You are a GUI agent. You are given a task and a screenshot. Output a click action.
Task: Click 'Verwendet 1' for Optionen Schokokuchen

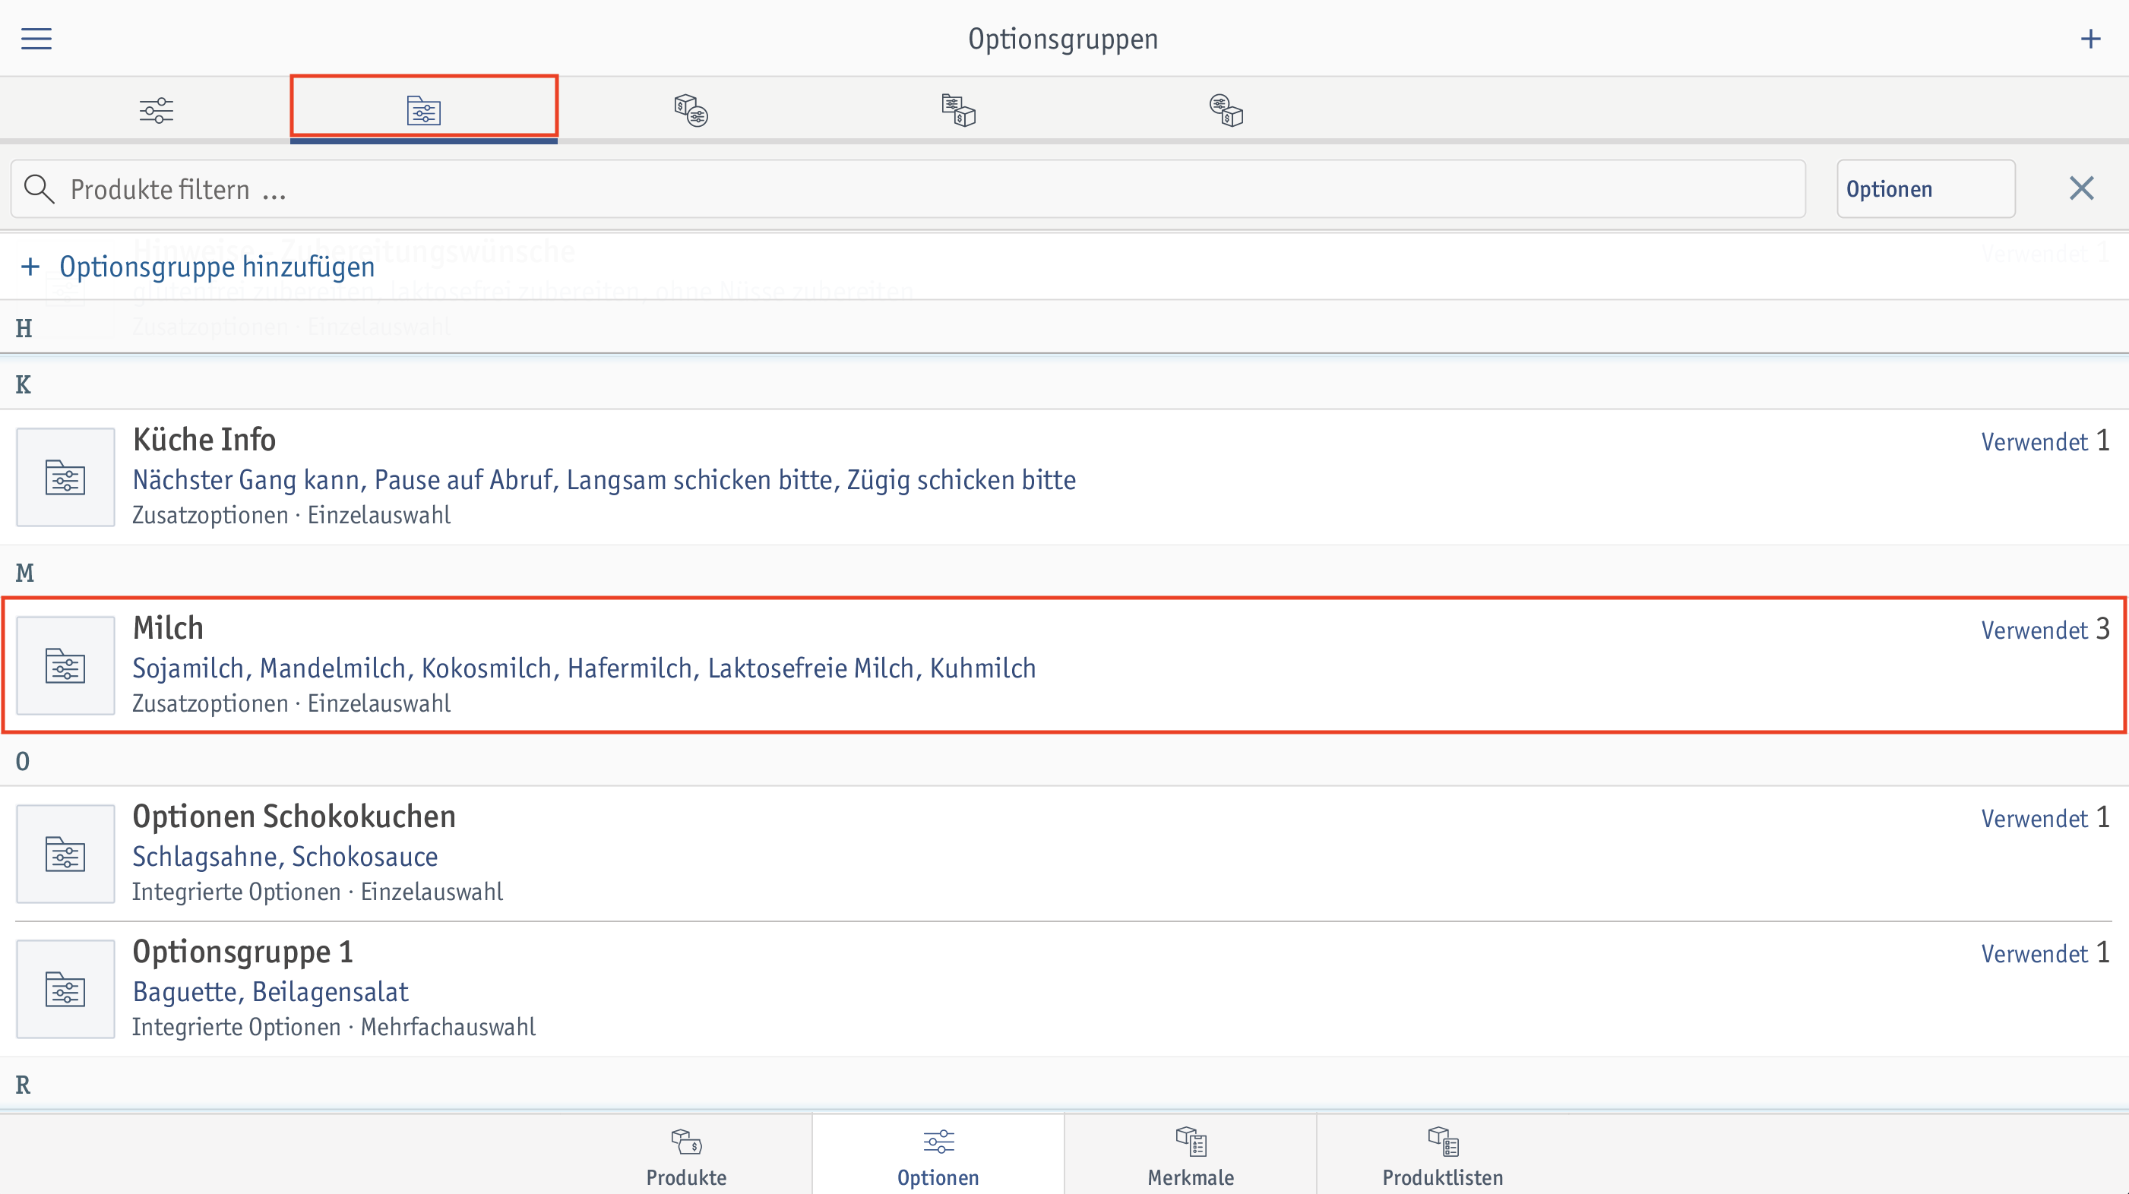(x=2045, y=818)
